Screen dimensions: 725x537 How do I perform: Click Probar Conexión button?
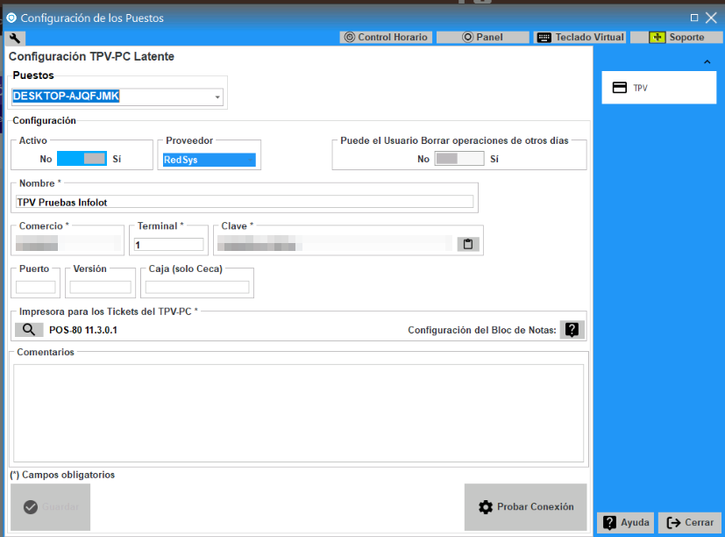[526, 507]
